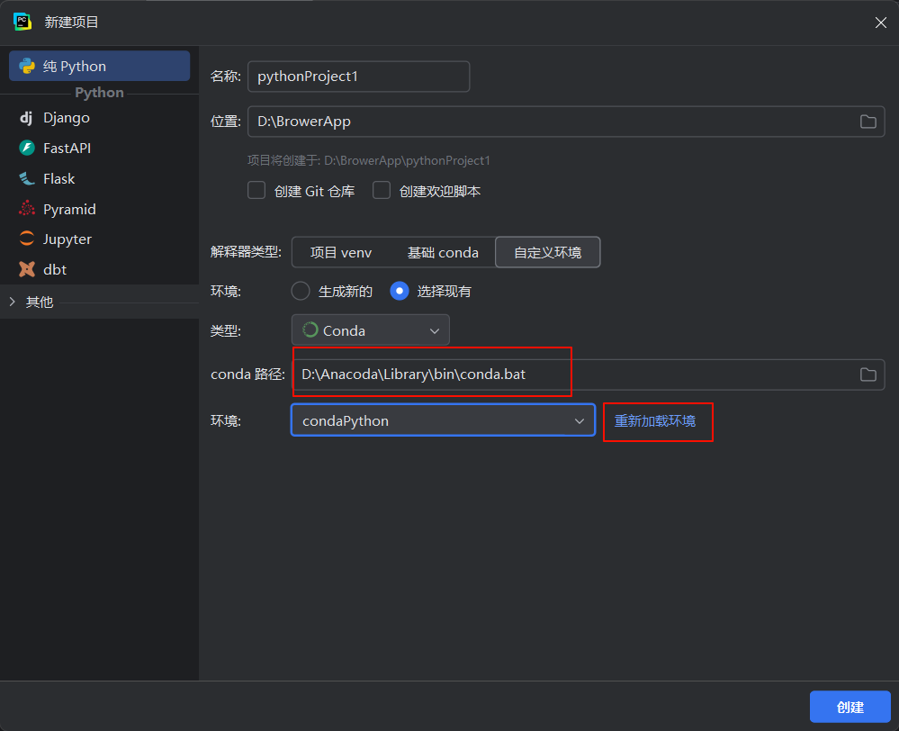Switch interpreter type to 项目 venv
This screenshot has height=731, width=899.
[340, 252]
